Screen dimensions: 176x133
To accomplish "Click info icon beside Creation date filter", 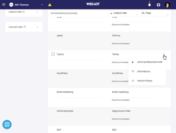I will tap(24, 12).
